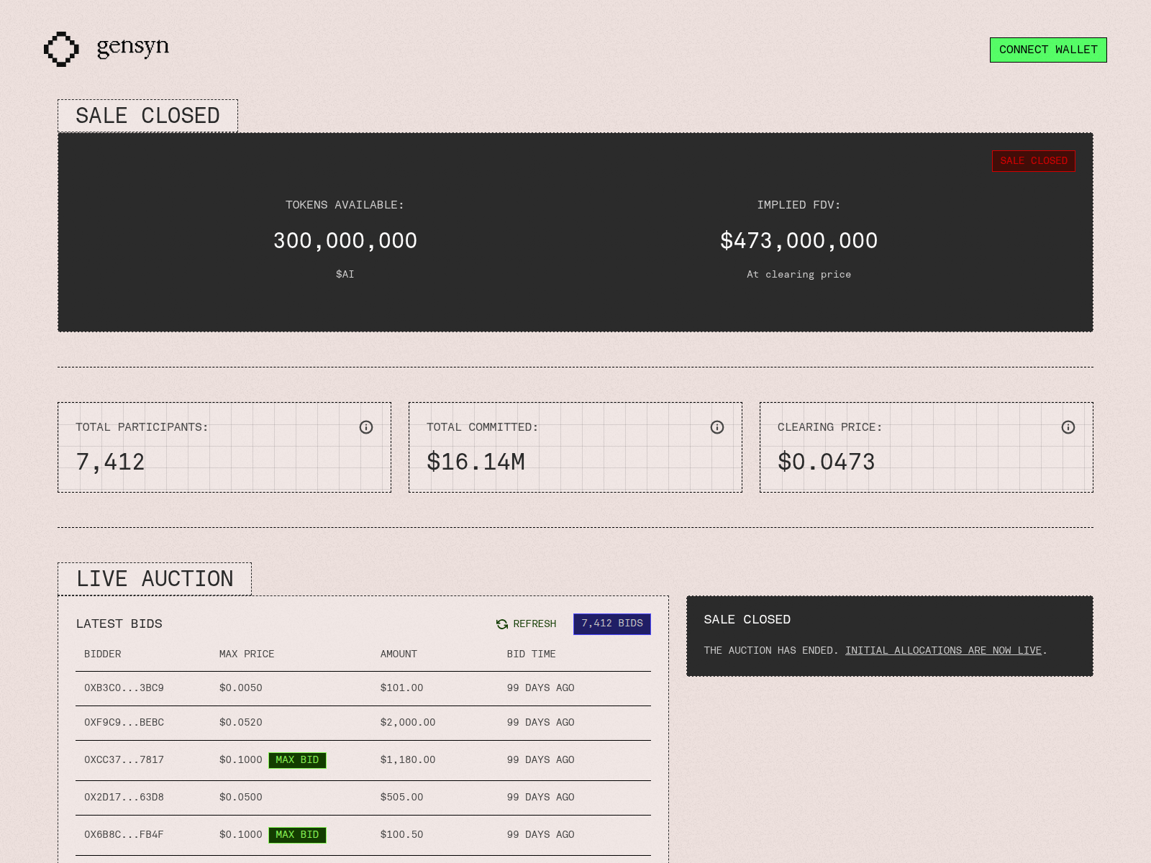Screen dimensions: 1151x863
Task: Click the 7,412 Bids badge
Action: [x=612, y=624]
